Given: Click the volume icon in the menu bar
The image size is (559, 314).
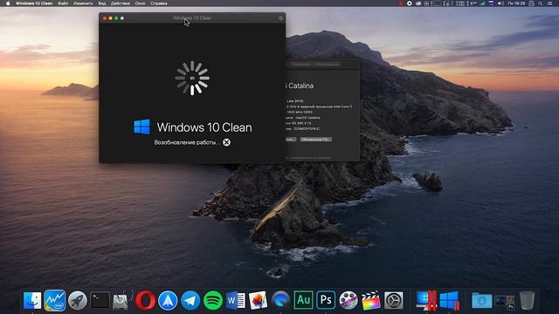Looking at the screenshot, I should pos(500,3).
